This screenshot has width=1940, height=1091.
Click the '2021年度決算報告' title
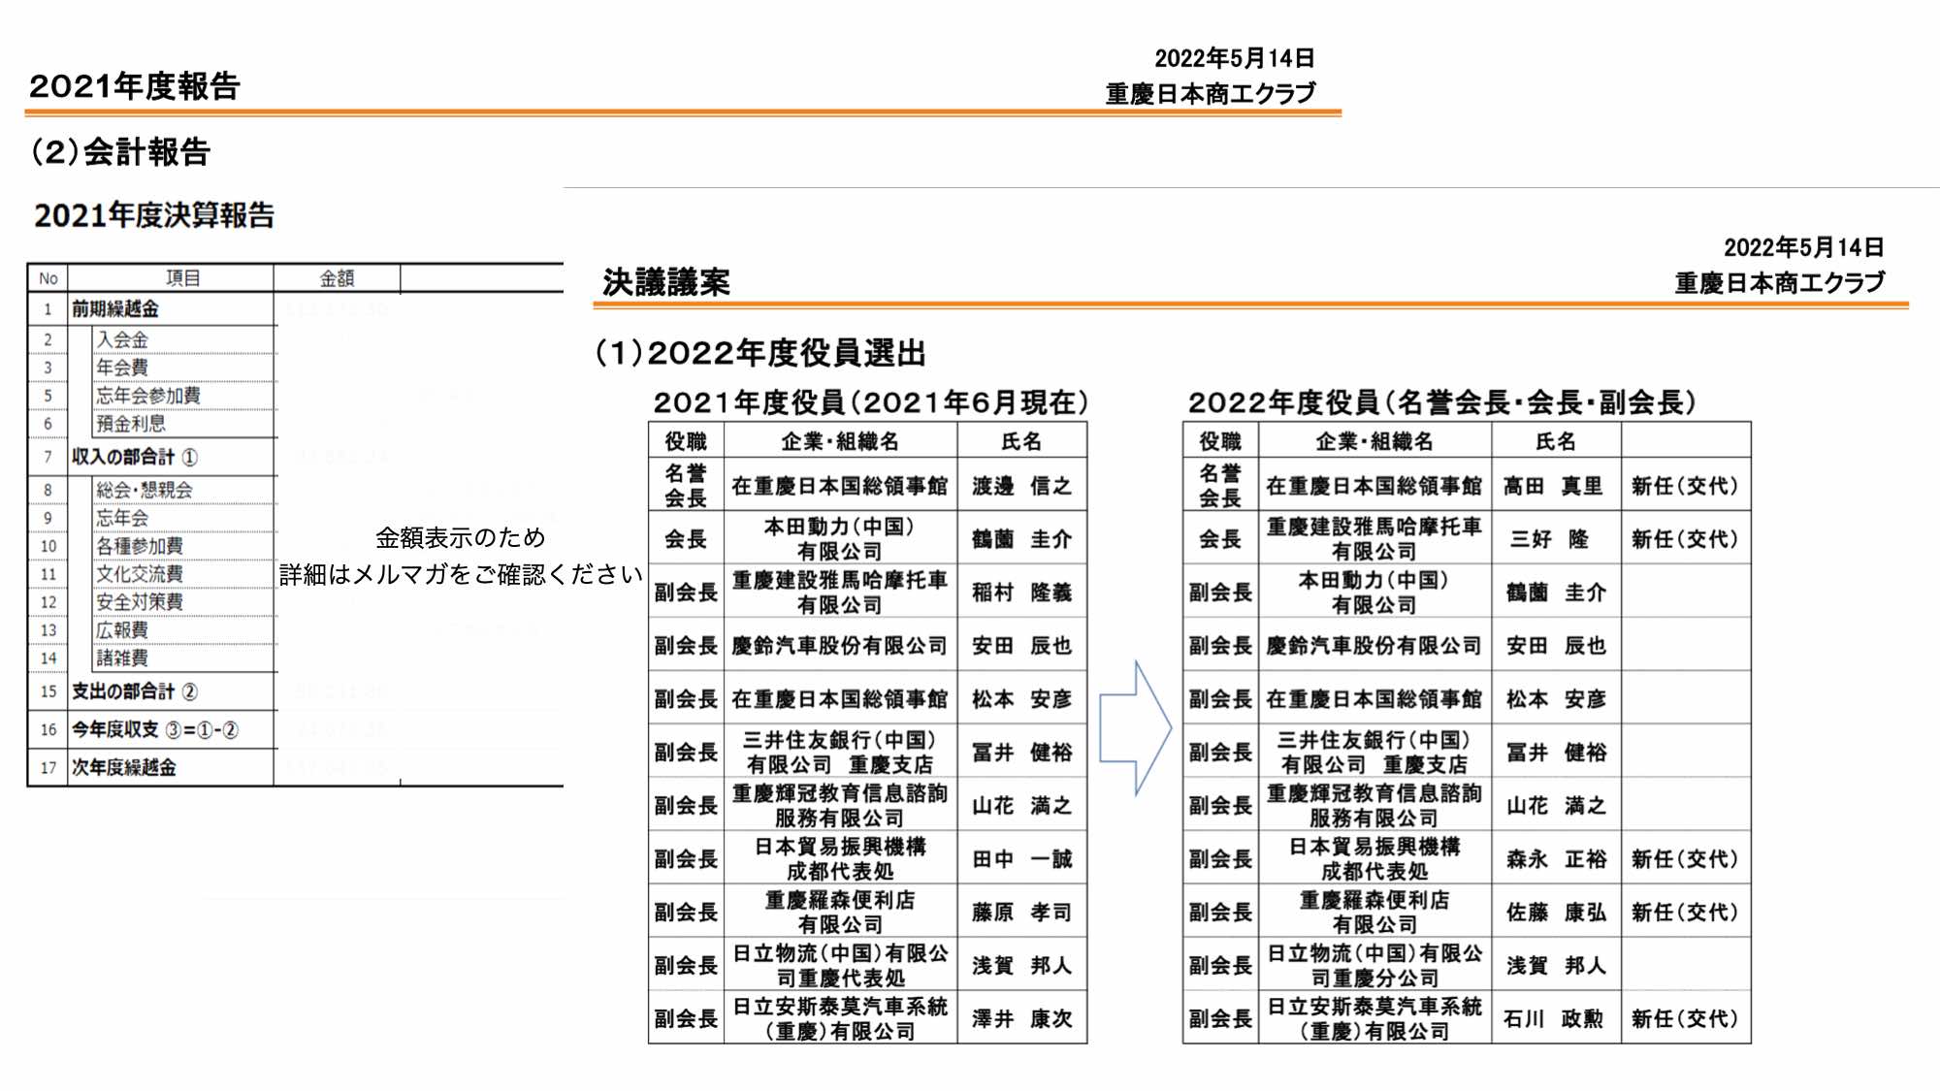tap(154, 215)
